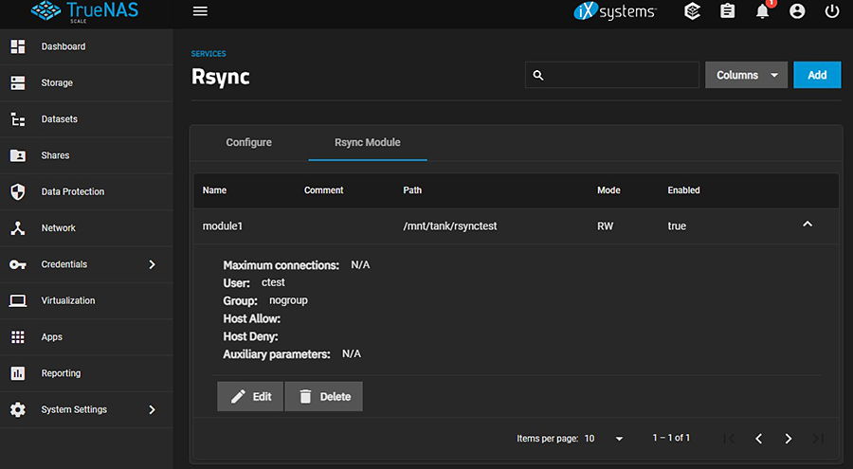Click the Datasets tree icon

(x=18, y=119)
